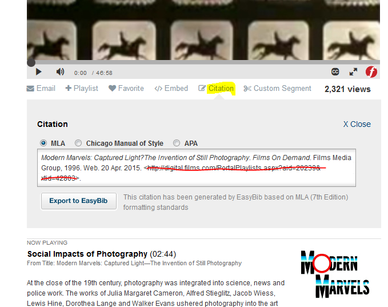Screen dimensions: 388x307
Task: Click the Citation panel heading text
Action: point(53,124)
